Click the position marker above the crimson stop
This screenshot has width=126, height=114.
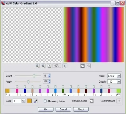coord(109,87)
